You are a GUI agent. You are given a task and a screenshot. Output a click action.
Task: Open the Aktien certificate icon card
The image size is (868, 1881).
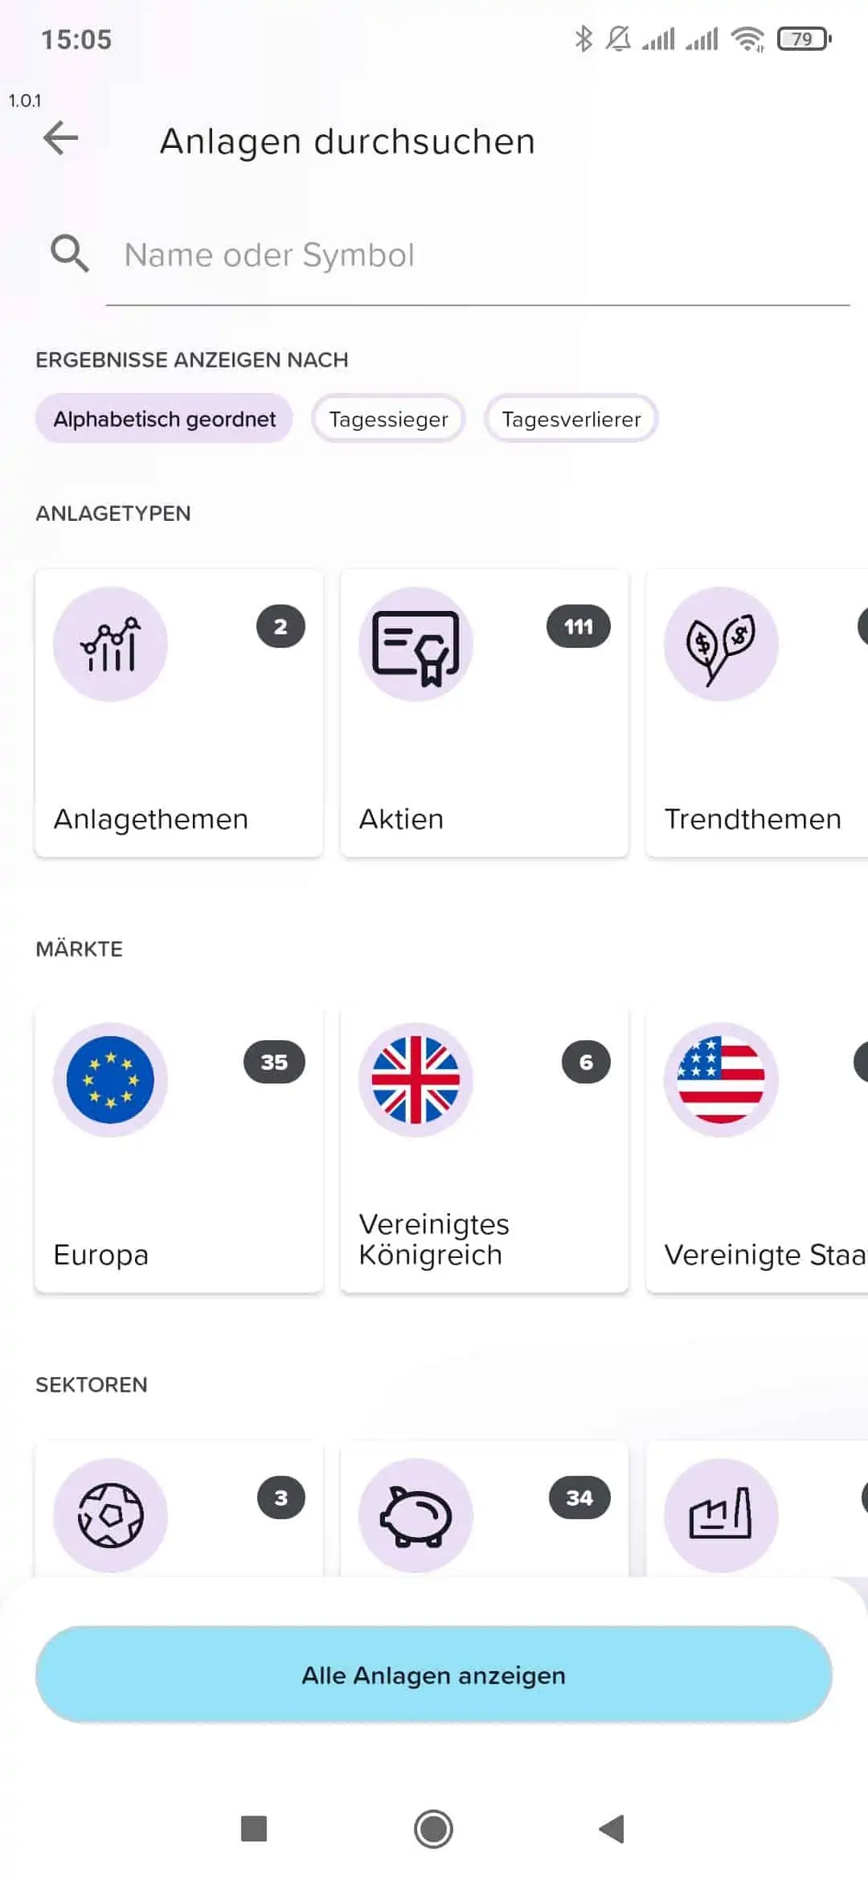point(485,714)
